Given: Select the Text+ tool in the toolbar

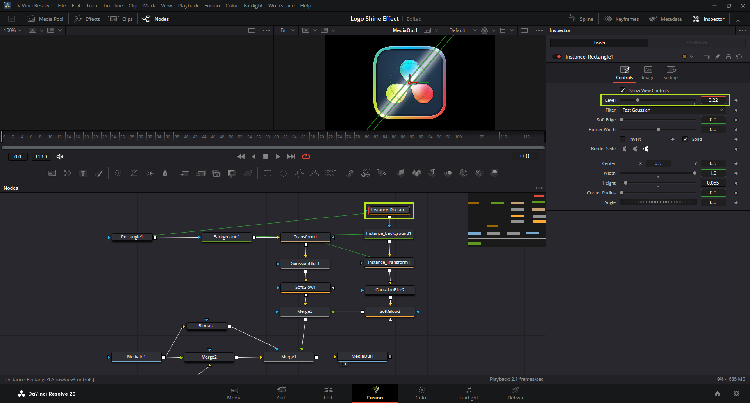Looking at the screenshot, I should point(83,173).
